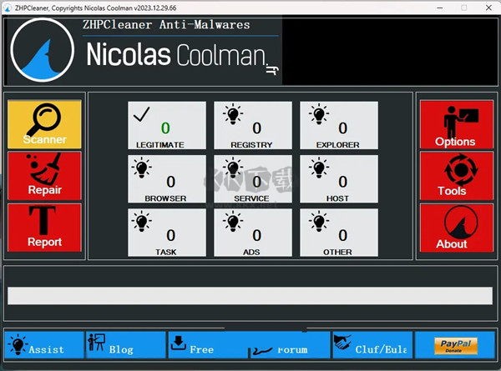Open the Report panel

point(44,228)
